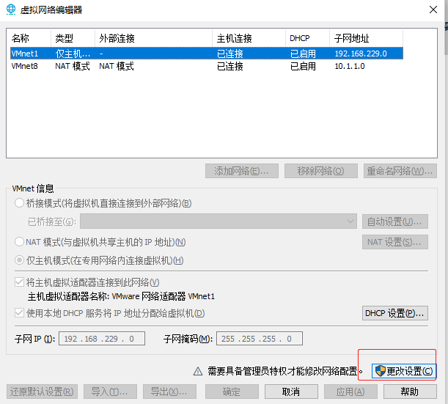Click 添加网络(E) button

pos(242,171)
